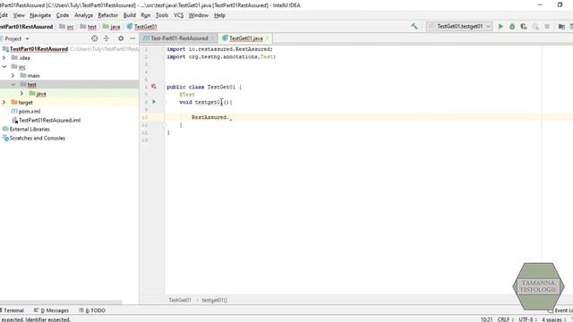Click the Collapse All icon in Project panel
This screenshot has width=573, height=322.
click(107, 38)
